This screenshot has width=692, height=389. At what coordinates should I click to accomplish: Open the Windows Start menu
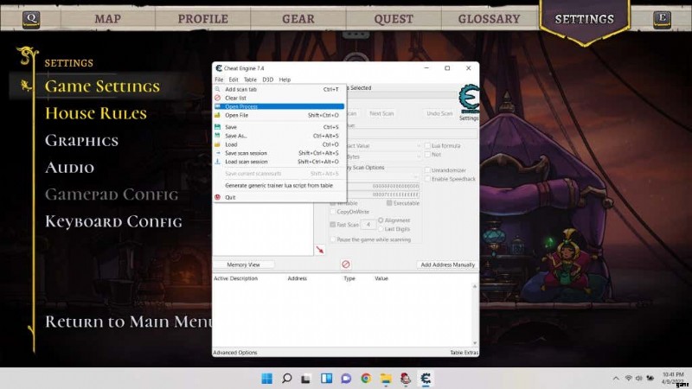[x=266, y=379]
